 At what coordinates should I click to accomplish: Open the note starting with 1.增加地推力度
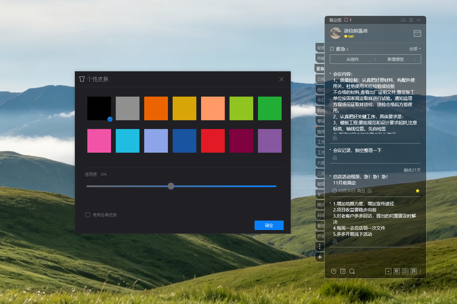tap(375, 219)
